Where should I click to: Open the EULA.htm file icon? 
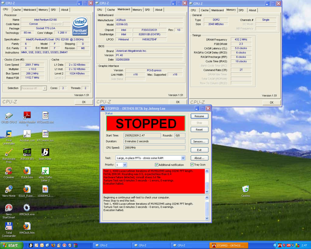coord(27,173)
